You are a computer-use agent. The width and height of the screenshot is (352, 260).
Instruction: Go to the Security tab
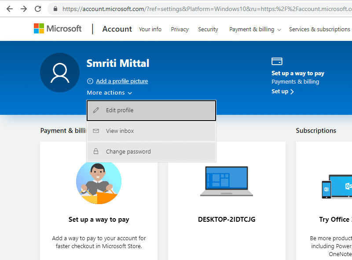tap(208, 29)
